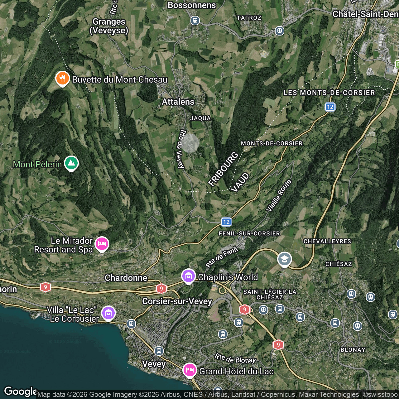This screenshot has height=399, width=399.
Task: Click the Buvette du Mont-Chesau restaurant pin
Action: 62,79
